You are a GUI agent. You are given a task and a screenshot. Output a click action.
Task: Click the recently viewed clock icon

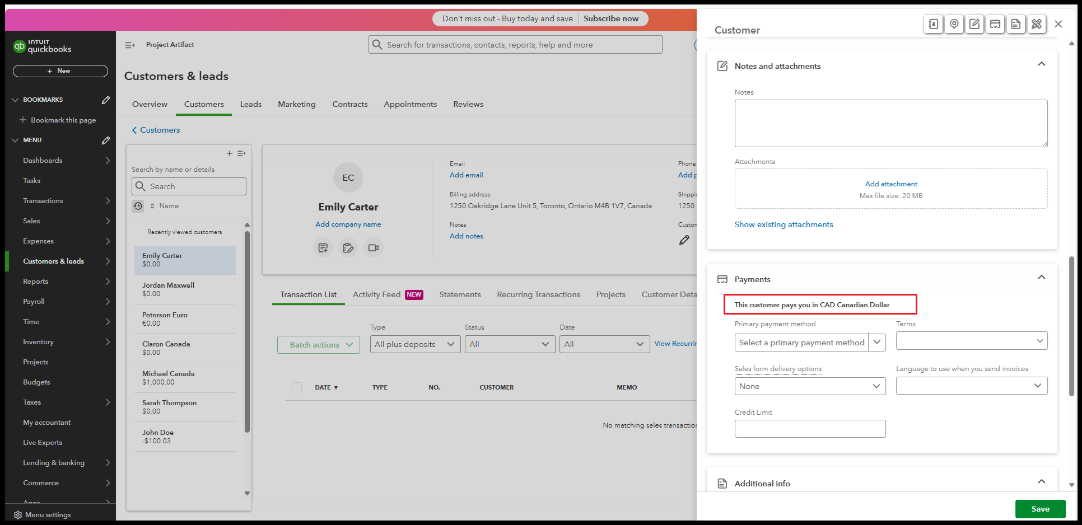pos(138,206)
